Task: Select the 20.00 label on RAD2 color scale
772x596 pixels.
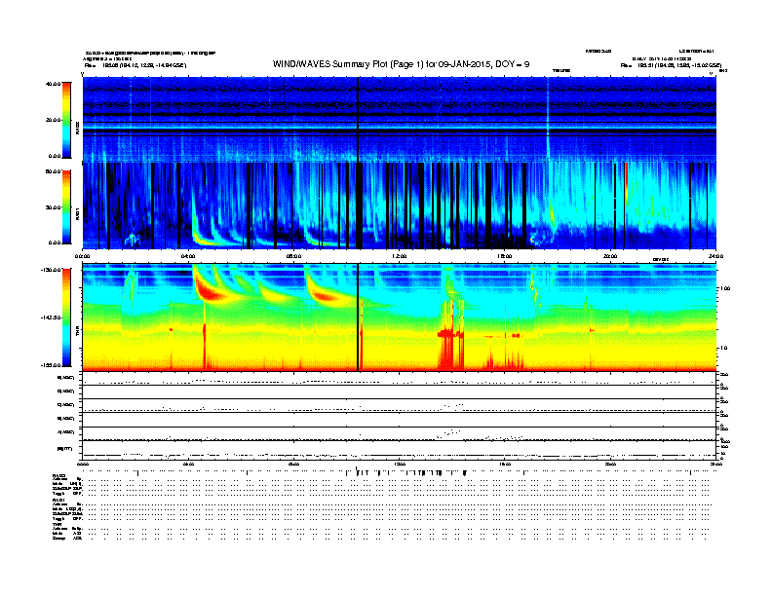Action: [x=54, y=120]
